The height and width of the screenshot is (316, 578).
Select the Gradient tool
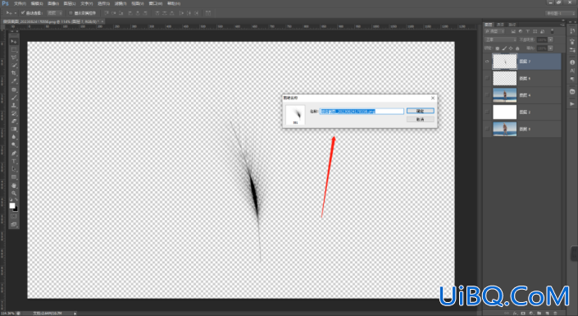(x=14, y=129)
